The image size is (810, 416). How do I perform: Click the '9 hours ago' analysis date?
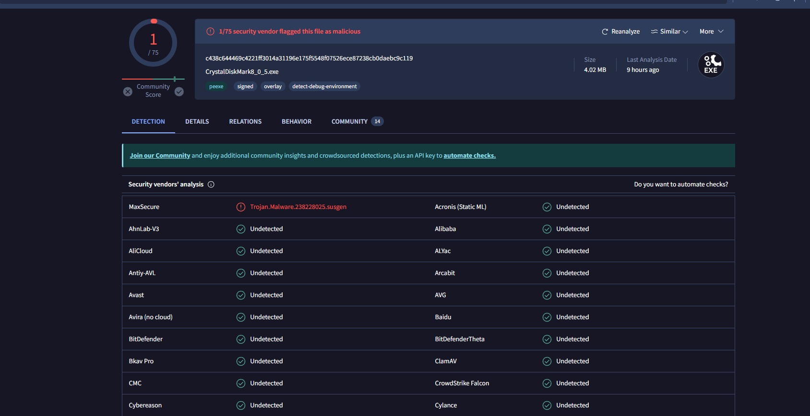coord(643,70)
